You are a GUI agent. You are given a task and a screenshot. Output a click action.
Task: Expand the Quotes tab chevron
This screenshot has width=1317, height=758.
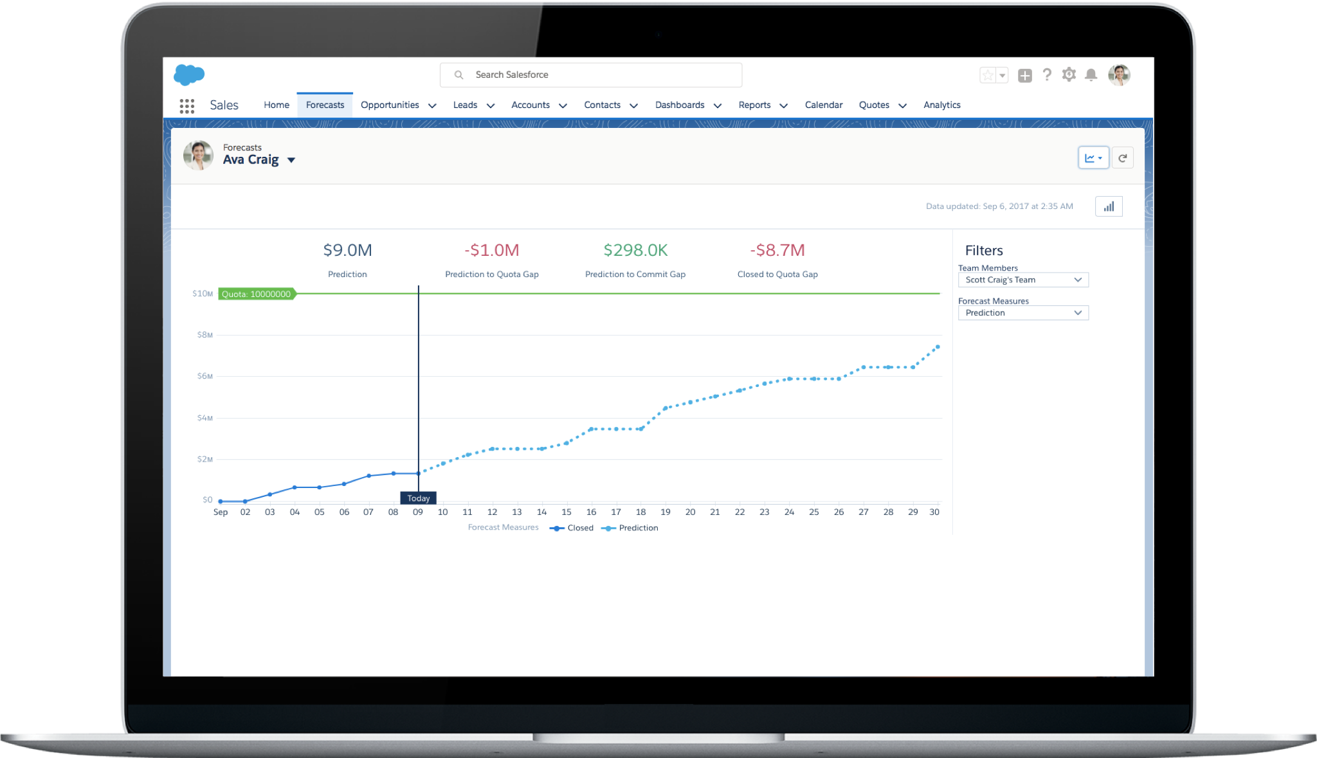point(902,105)
